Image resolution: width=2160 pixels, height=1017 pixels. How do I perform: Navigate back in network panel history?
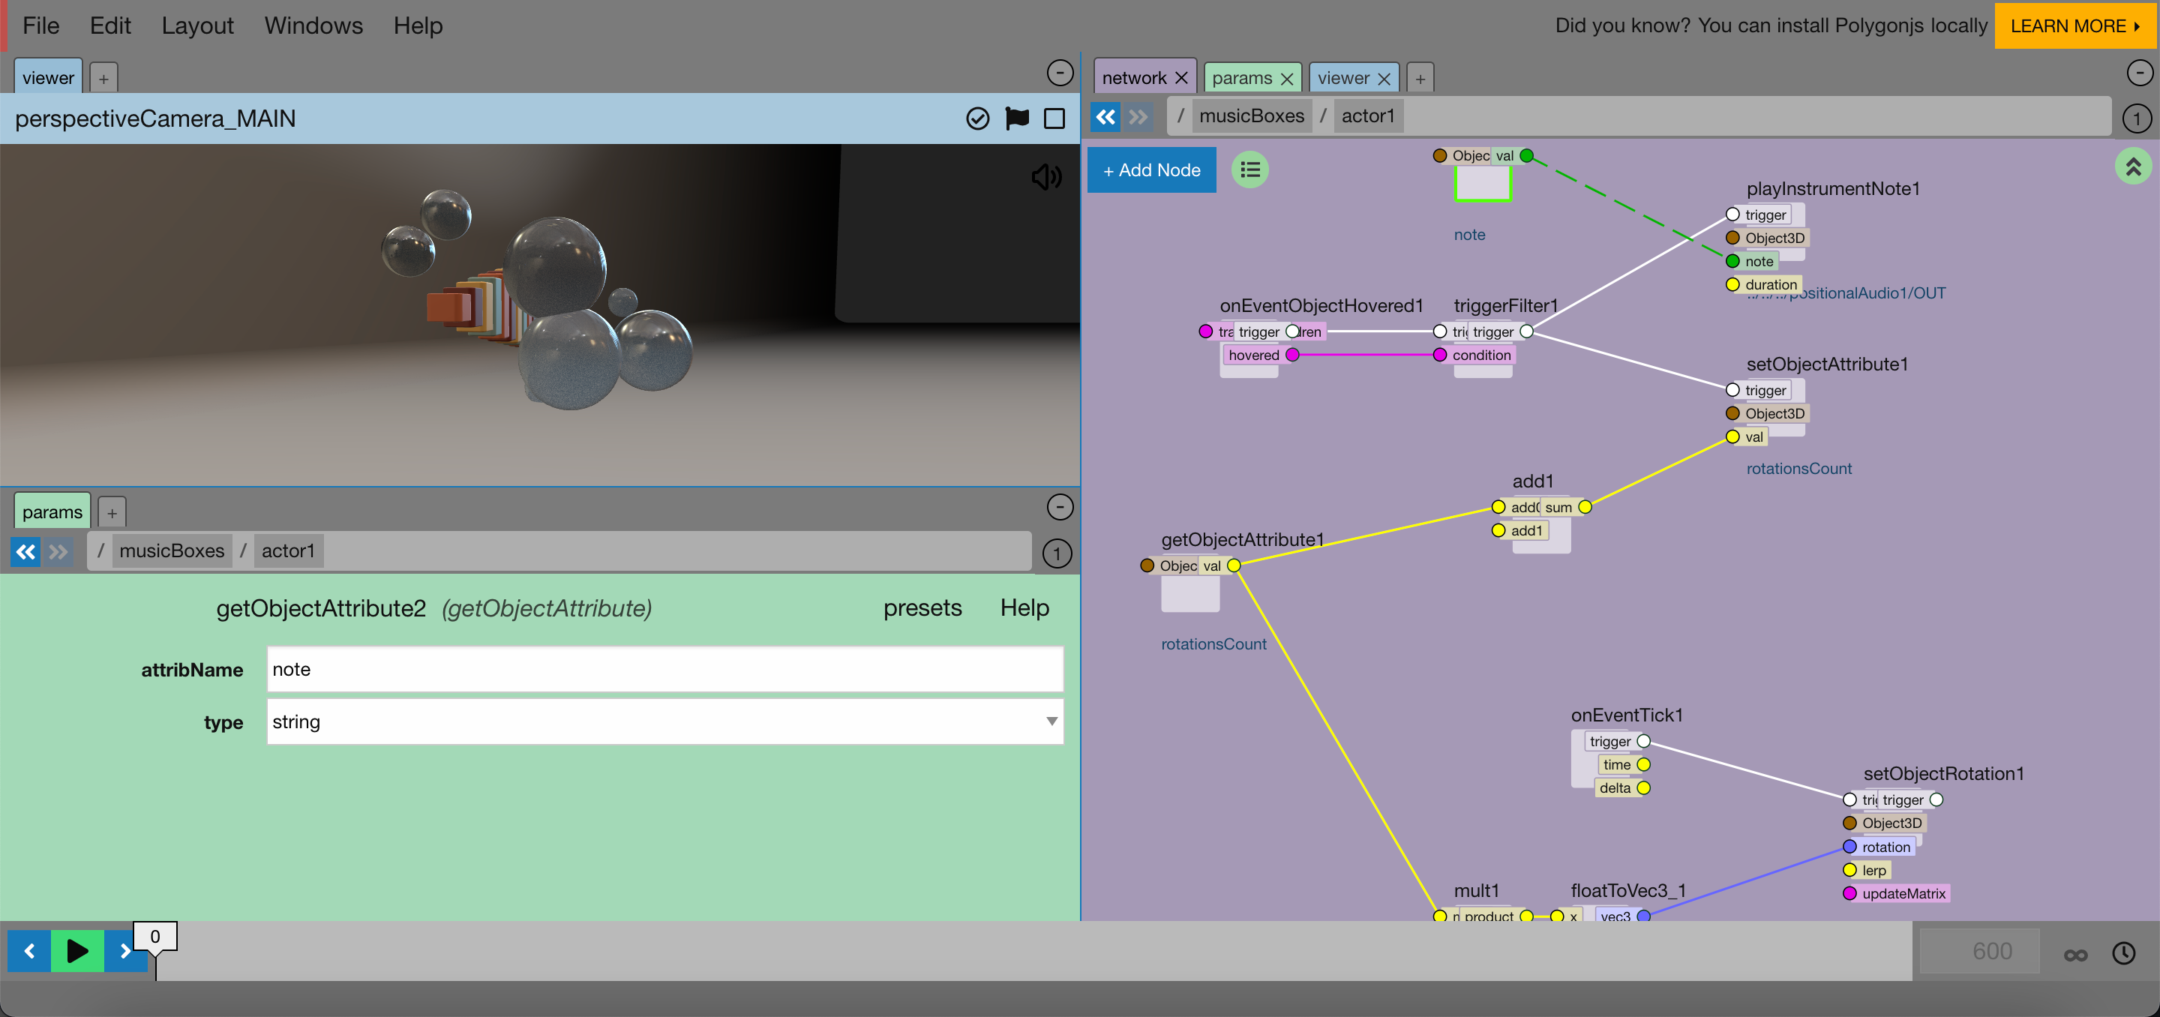click(x=1106, y=116)
